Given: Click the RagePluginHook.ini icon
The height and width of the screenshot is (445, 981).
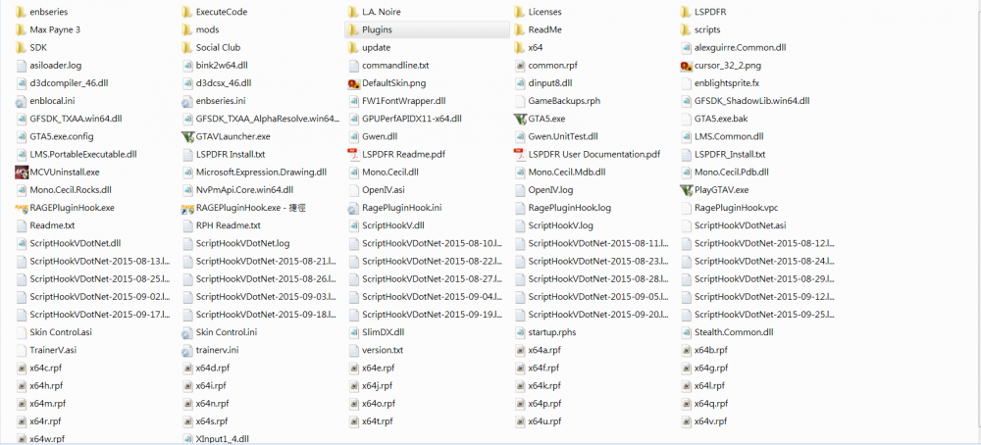Looking at the screenshot, I should click(x=353, y=208).
